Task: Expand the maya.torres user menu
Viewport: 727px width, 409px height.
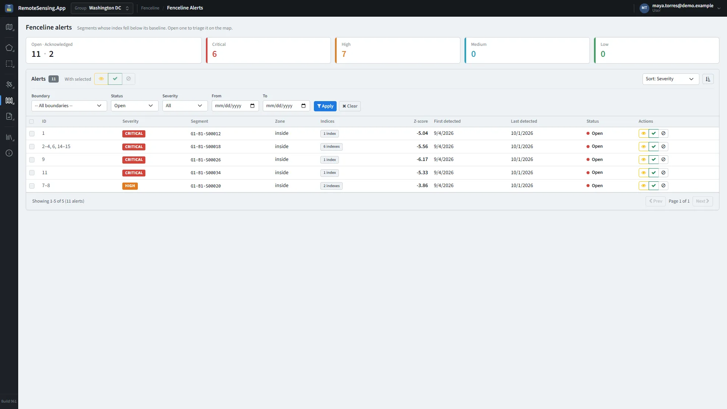Action: [x=680, y=8]
